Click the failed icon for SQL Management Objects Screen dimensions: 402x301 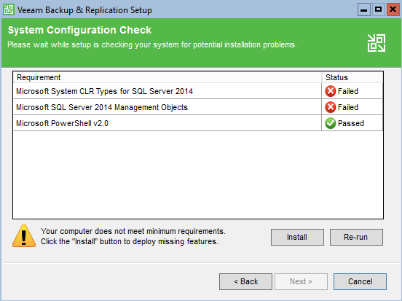pyautogui.click(x=331, y=107)
